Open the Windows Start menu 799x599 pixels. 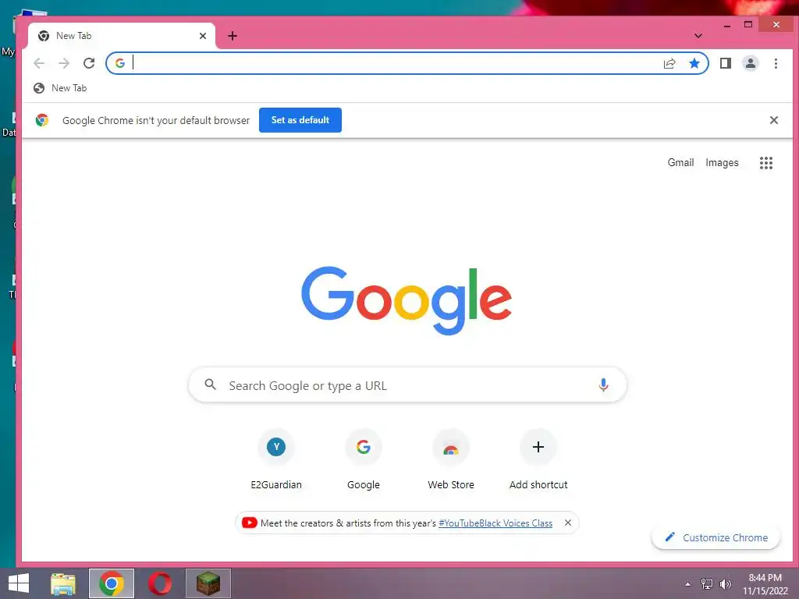click(x=19, y=583)
